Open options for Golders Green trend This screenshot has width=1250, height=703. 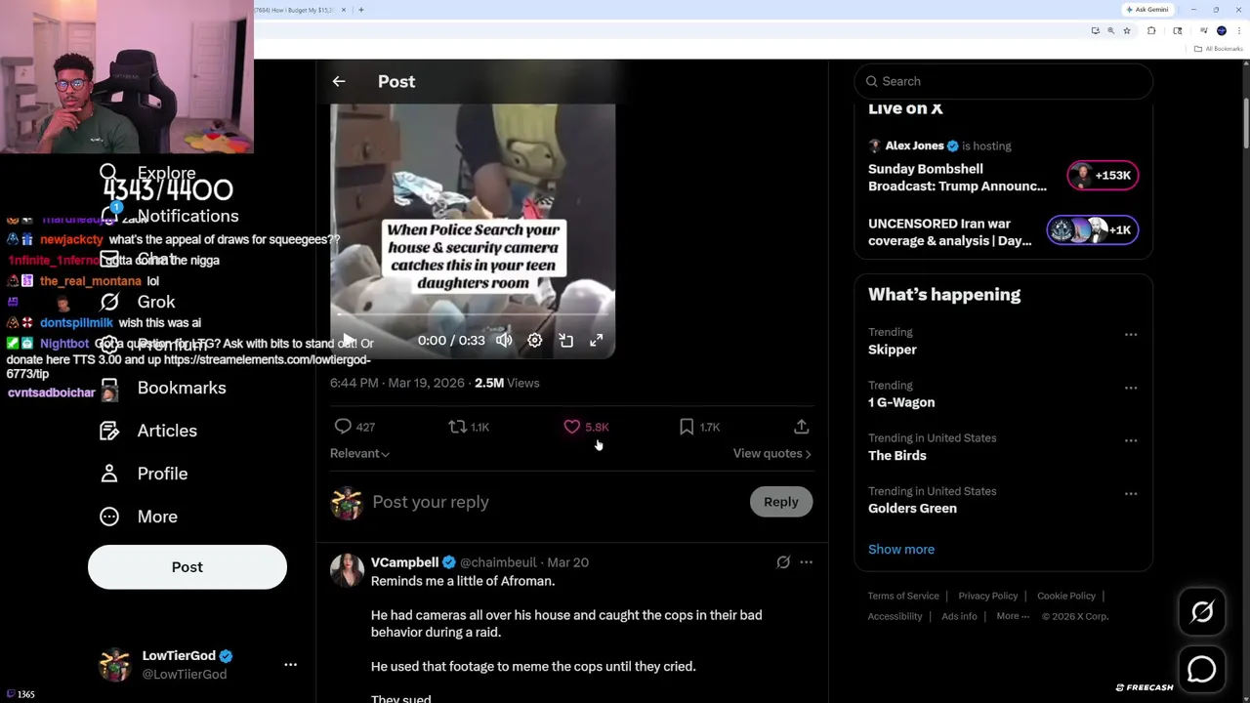tap(1131, 493)
